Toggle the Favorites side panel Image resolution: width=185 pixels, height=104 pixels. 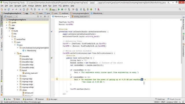tap(1, 90)
